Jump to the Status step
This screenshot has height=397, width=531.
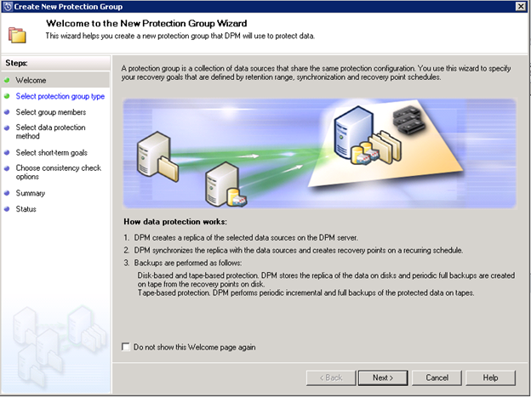[x=26, y=209]
